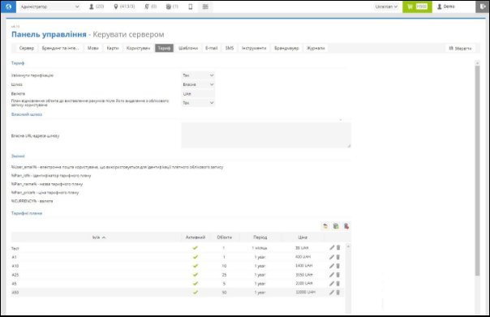
Task: Open the Ukrainian language dropdown
Action: (386, 6)
